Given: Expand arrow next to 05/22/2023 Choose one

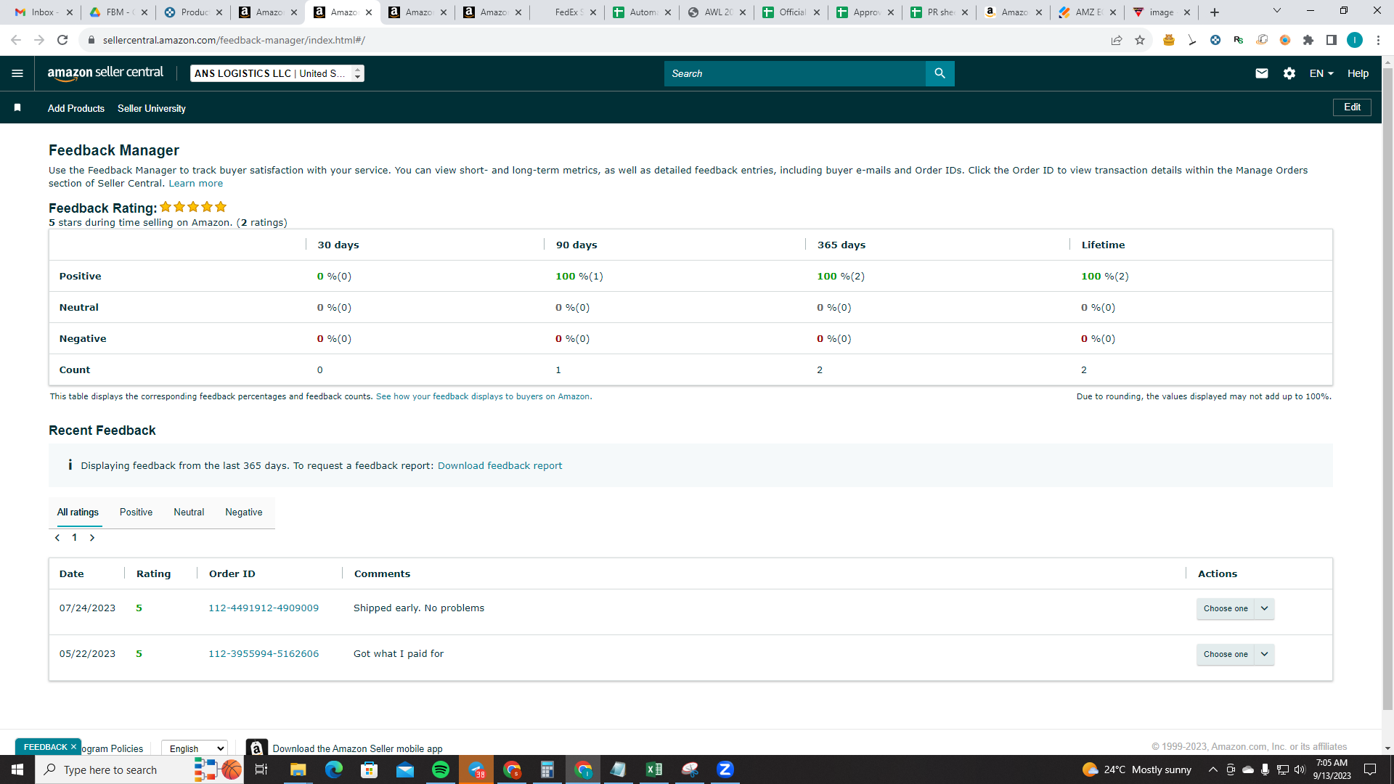Looking at the screenshot, I should 1265,654.
